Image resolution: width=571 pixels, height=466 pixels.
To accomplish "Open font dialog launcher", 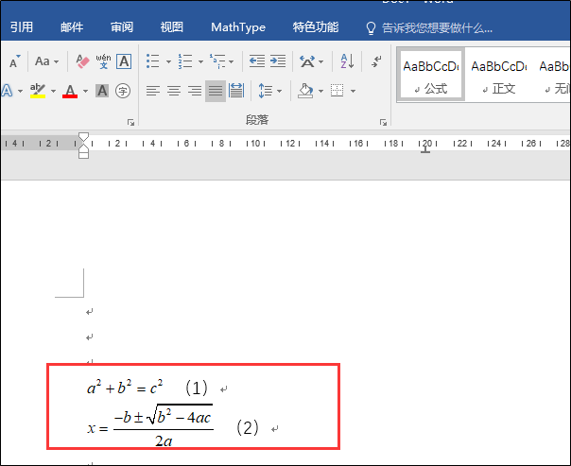I will click(130, 123).
